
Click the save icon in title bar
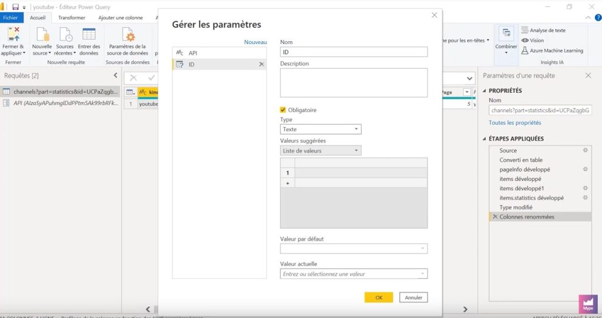pos(15,7)
